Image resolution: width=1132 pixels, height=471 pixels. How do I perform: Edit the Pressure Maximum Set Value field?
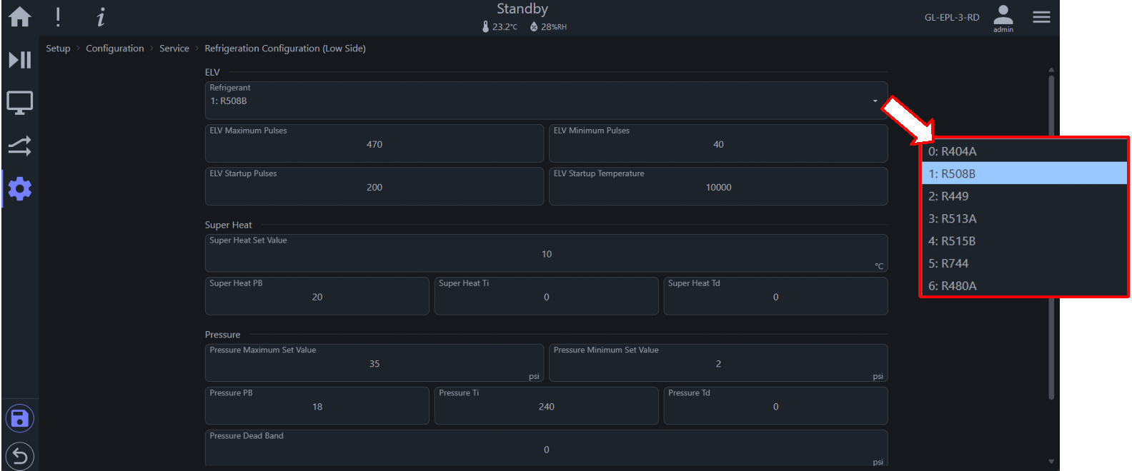click(374, 363)
